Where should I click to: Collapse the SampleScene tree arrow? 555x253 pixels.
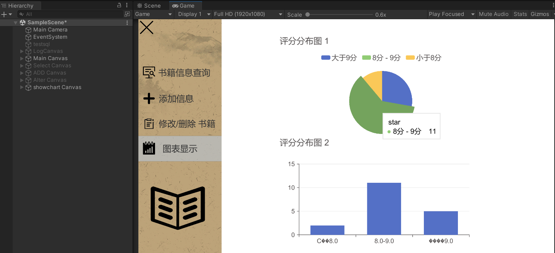(16, 22)
